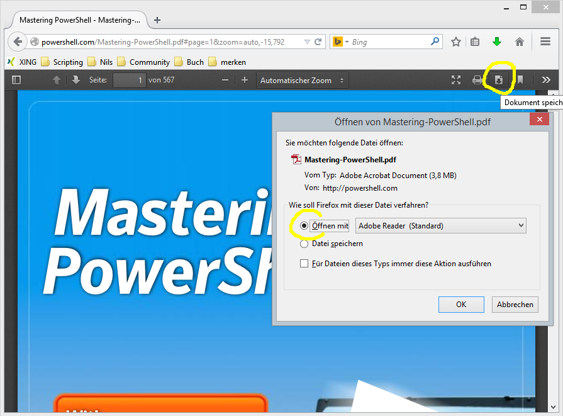This screenshot has width=563, height=416.
Task: Click the site identity globe icon
Action: [x=35, y=42]
